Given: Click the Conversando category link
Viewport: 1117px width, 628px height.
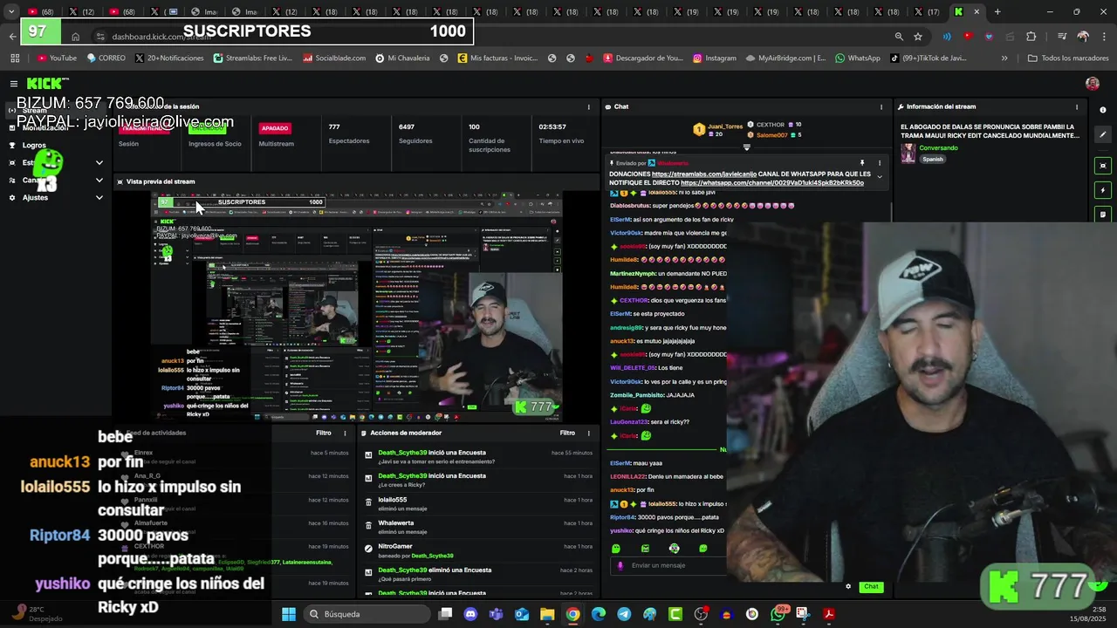Looking at the screenshot, I should click(x=938, y=148).
